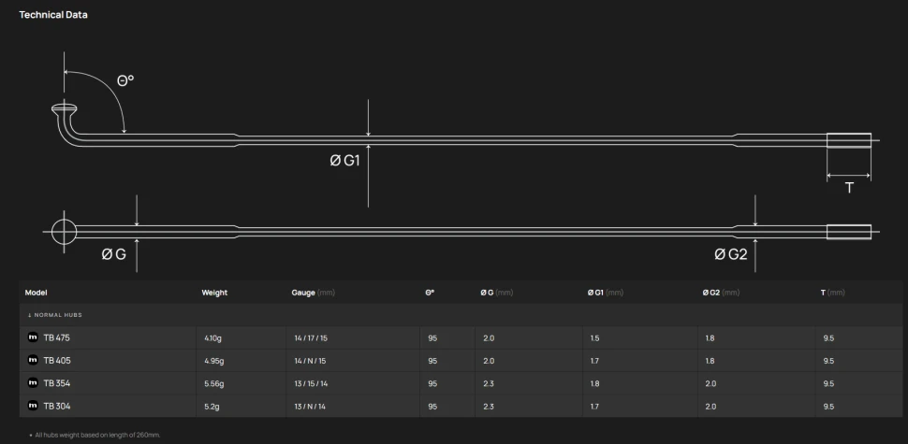
Task: Click the Technical Data heading
Action: click(x=53, y=15)
